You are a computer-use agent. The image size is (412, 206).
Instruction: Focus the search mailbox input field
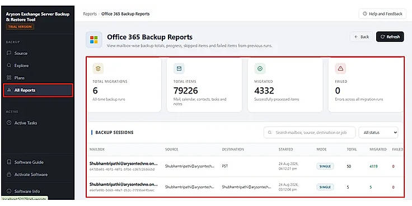click(x=310, y=133)
